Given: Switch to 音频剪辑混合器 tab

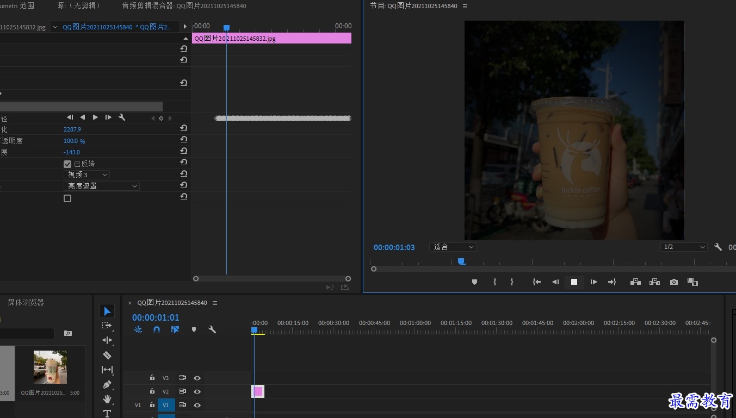Looking at the screenshot, I should click(x=184, y=6).
